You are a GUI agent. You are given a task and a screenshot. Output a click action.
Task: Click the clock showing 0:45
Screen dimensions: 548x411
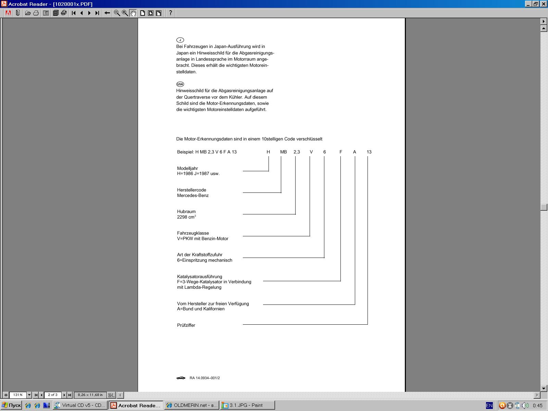538,406
